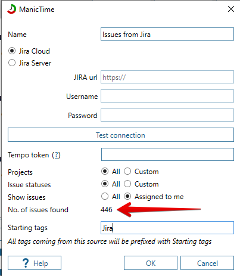
Task: Focus the Password text field
Action: (x=167, y=115)
